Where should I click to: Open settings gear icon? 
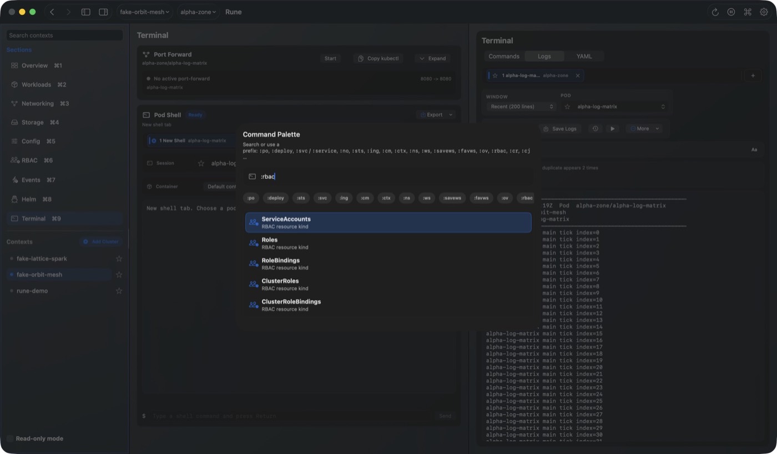point(764,12)
